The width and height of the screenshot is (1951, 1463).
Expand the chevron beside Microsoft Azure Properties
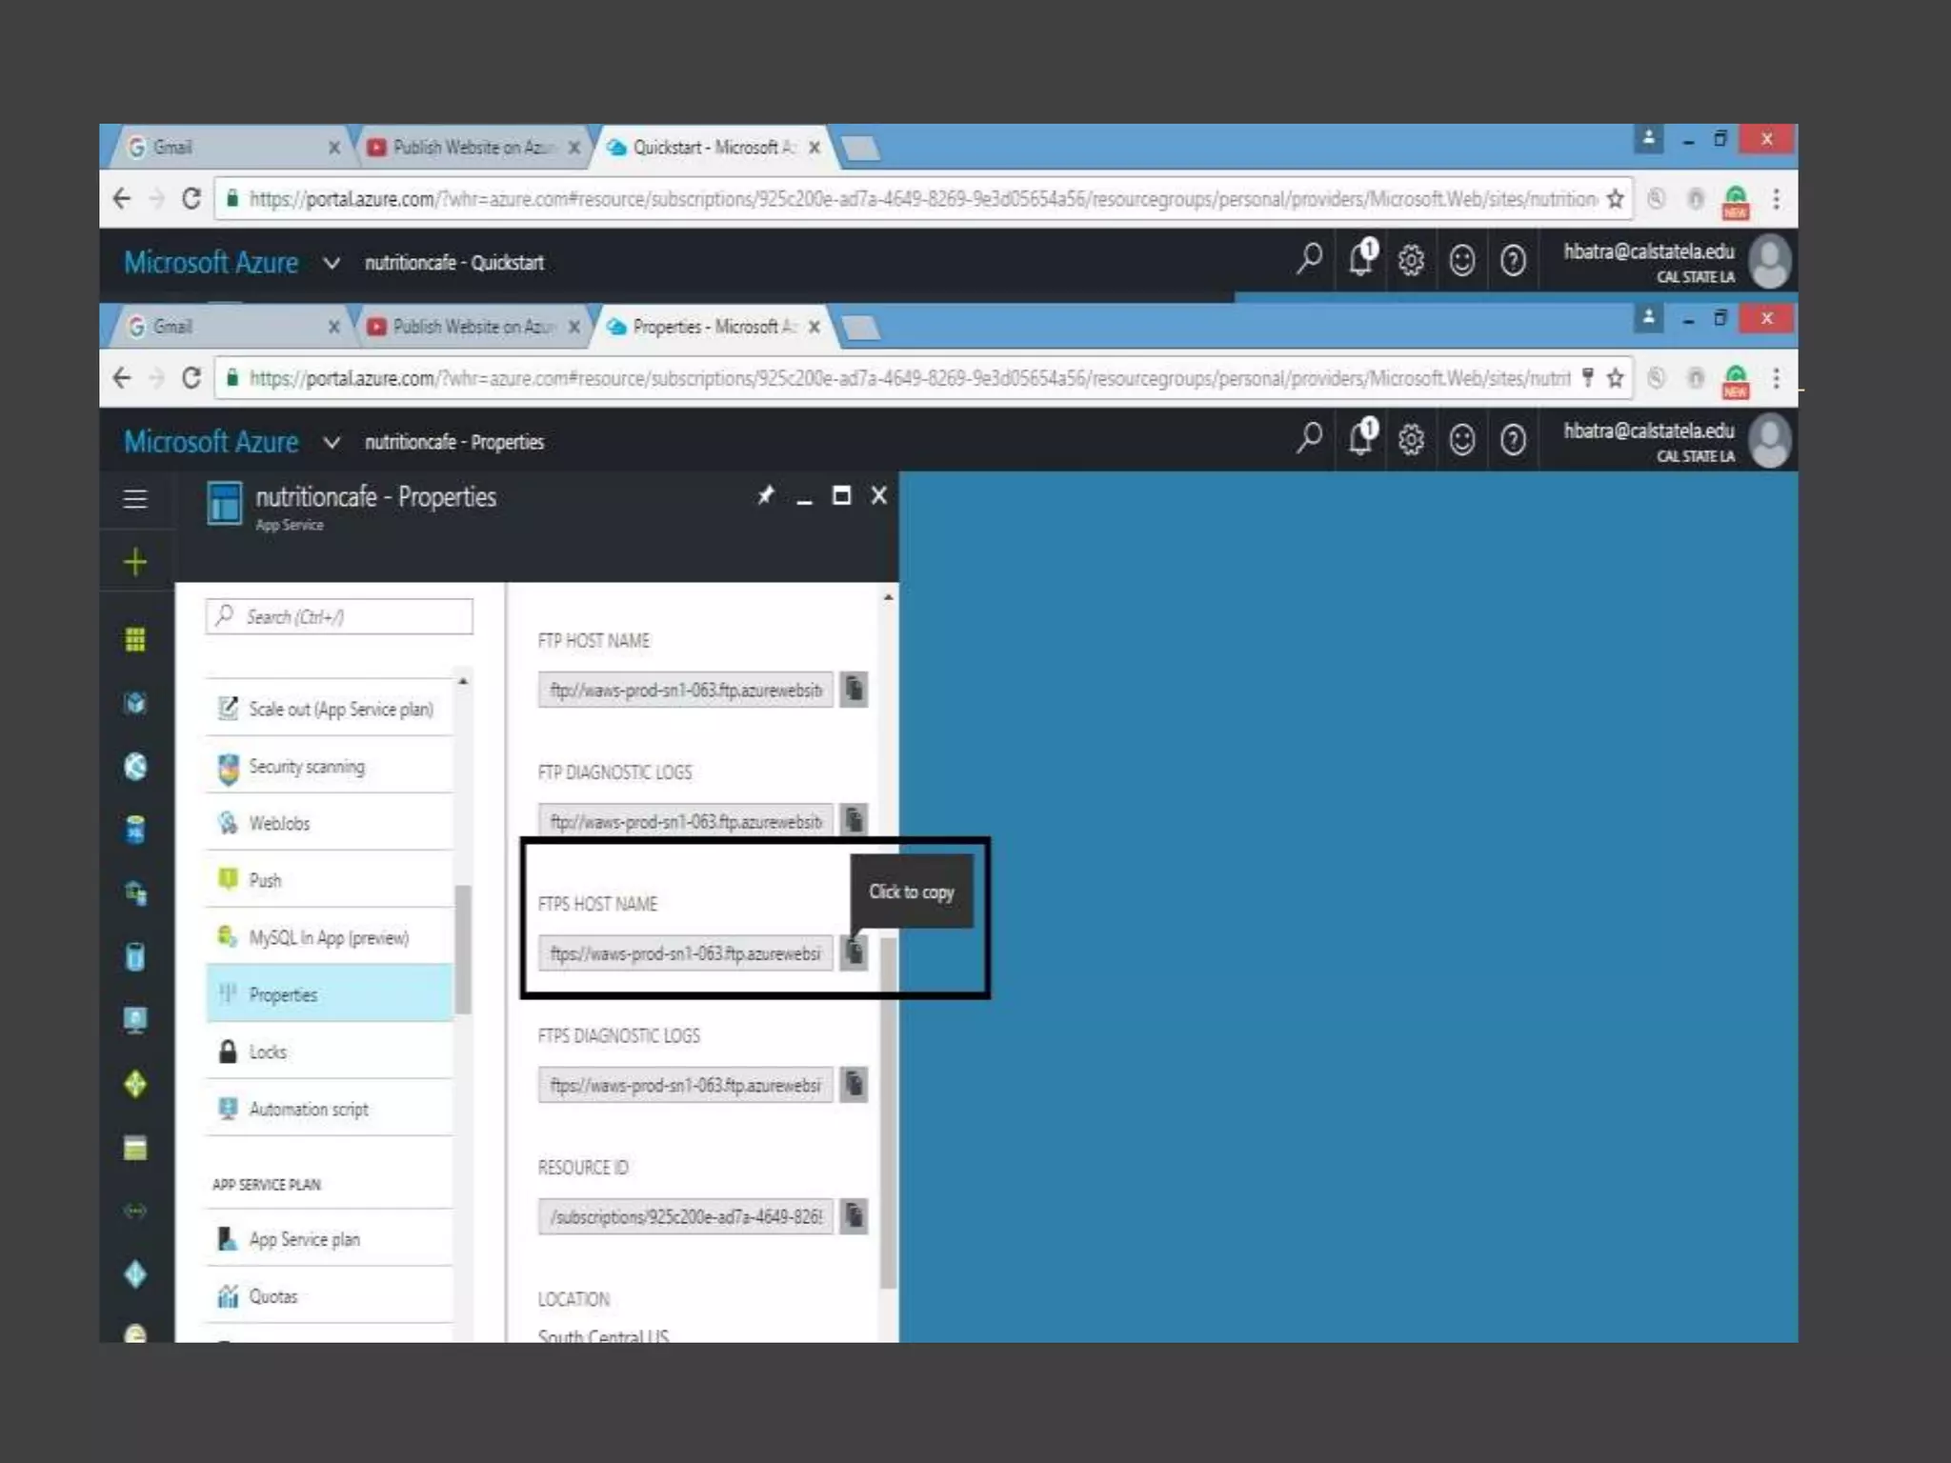click(332, 443)
